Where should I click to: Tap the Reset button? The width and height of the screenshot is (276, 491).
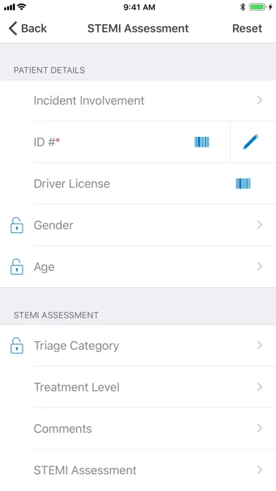(247, 28)
